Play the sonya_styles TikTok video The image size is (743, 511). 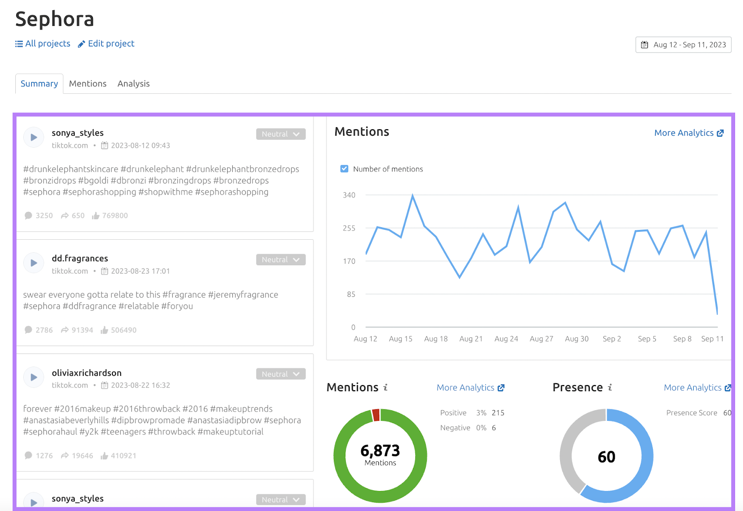pyautogui.click(x=33, y=137)
